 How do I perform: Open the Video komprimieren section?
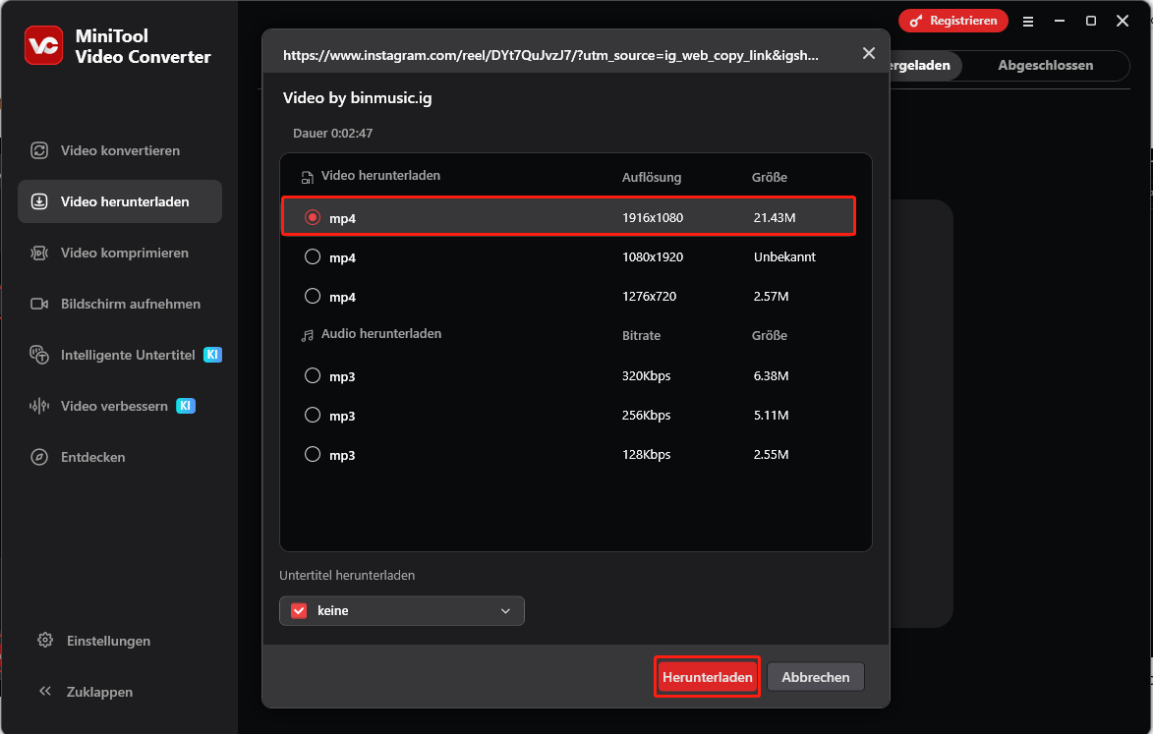[x=120, y=253]
